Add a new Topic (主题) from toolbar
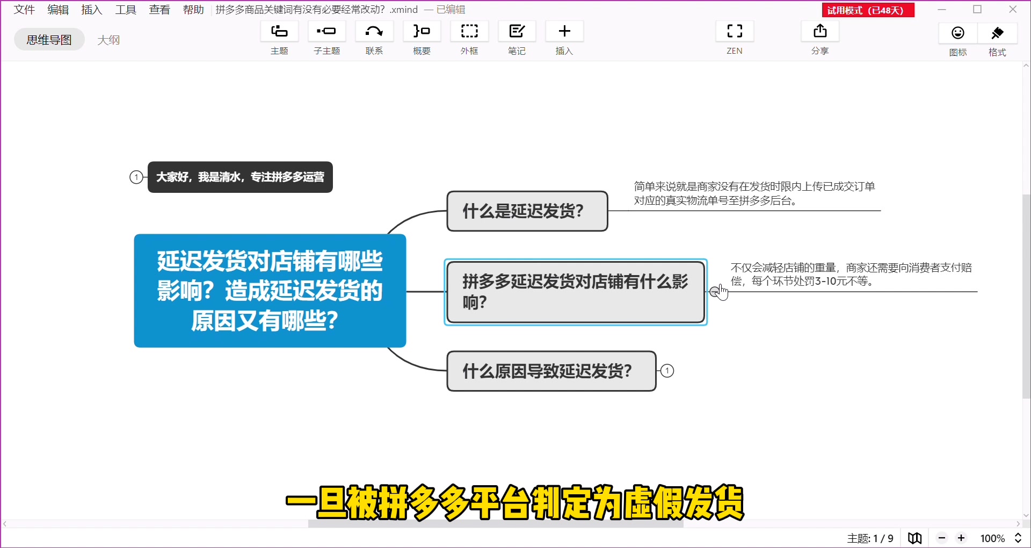The height and width of the screenshot is (548, 1031). [x=279, y=32]
